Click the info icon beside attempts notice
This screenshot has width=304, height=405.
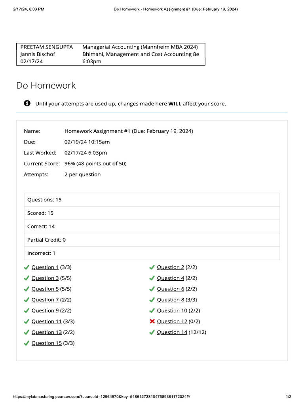pos(27,103)
